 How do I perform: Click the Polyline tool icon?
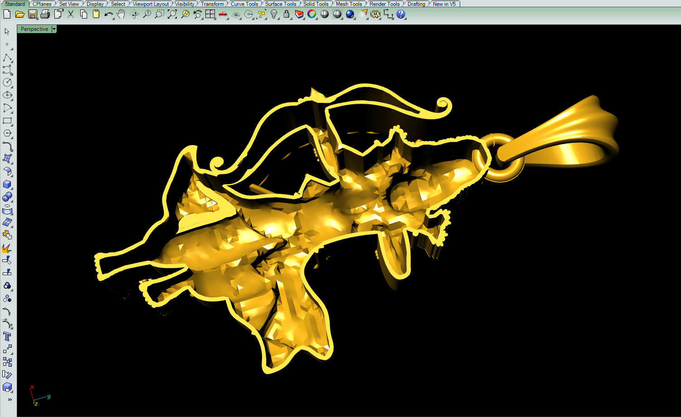(7, 58)
